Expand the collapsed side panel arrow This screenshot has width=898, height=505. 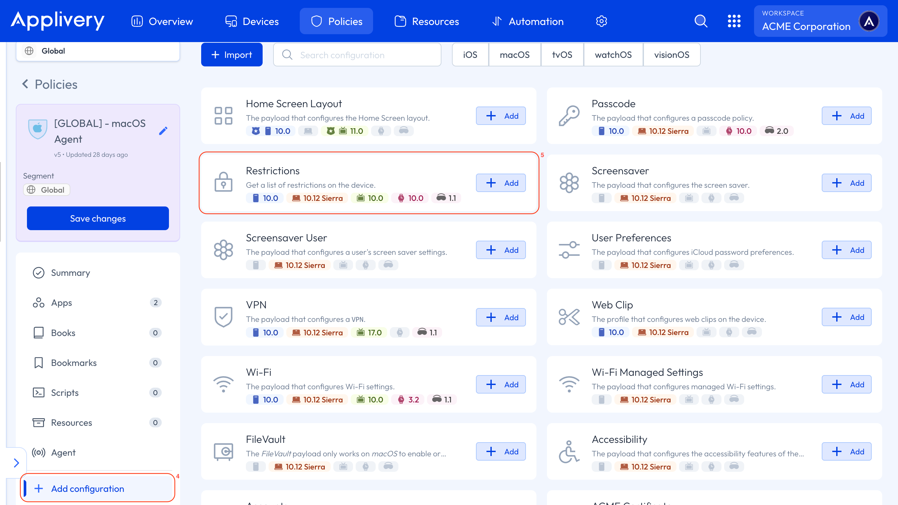16,463
